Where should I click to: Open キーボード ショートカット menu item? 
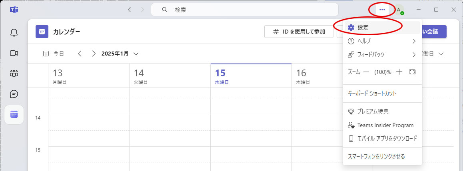click(372, 93)
